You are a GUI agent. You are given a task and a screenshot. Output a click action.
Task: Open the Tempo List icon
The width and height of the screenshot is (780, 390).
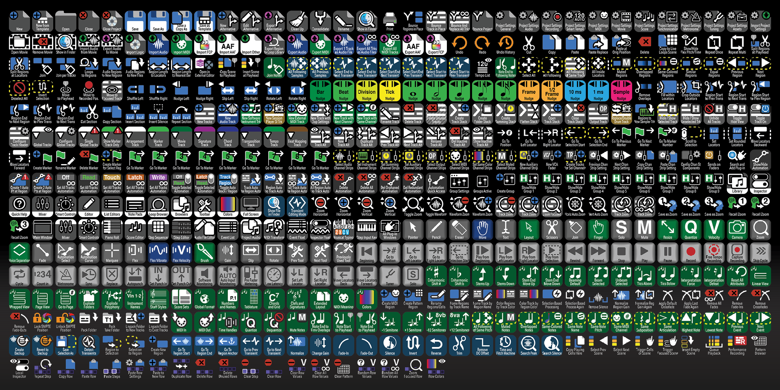(x=482, y=67)
